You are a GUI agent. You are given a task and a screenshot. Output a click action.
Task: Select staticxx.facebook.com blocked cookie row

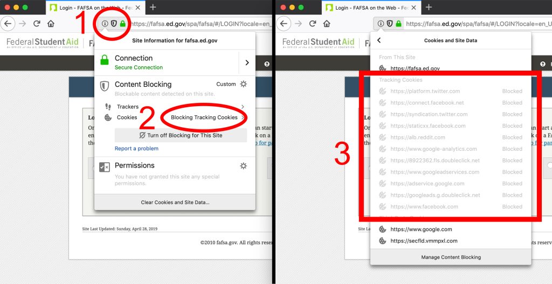tap(451, 126)
